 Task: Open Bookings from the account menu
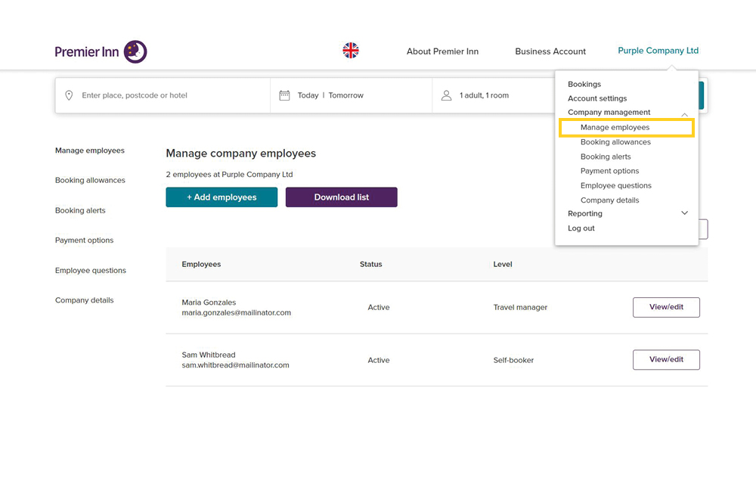click(x=584, y=84)
